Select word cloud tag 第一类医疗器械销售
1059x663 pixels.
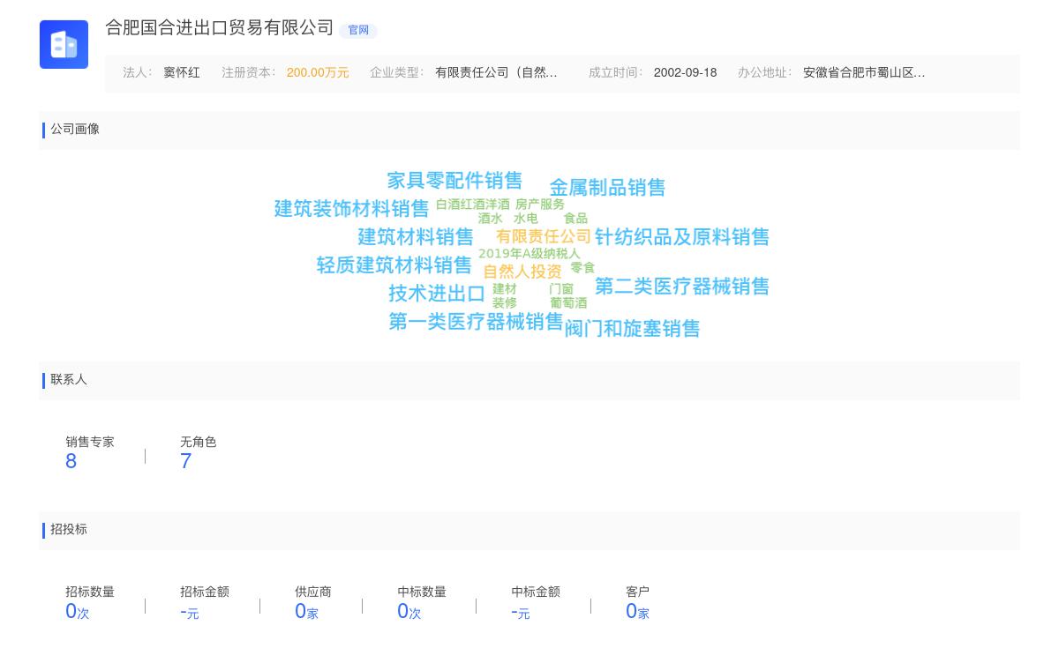476,322
